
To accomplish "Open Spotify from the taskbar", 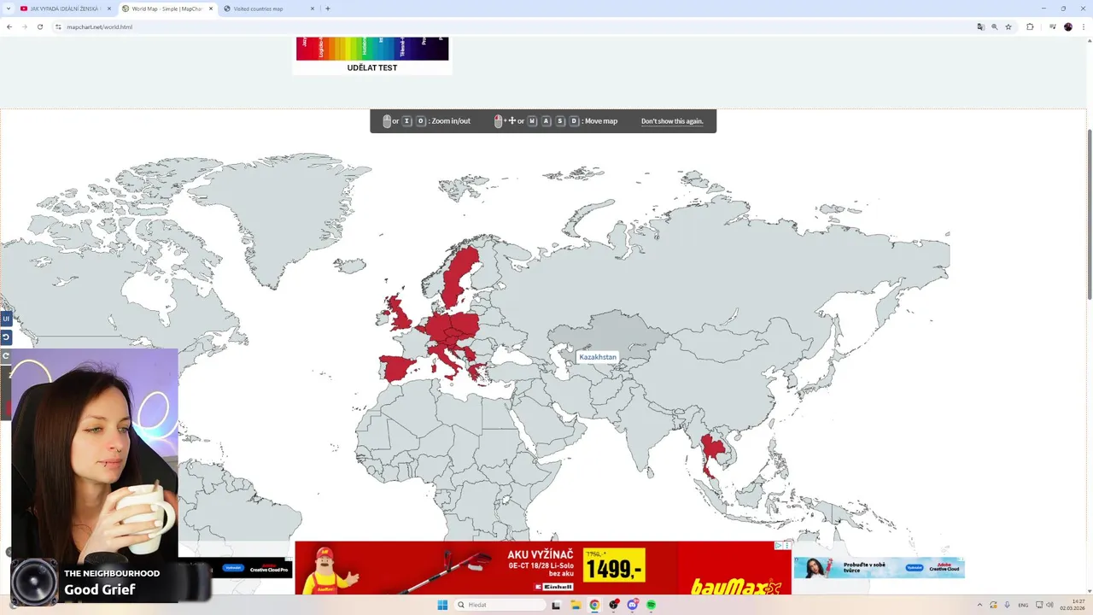I will 651,605.
